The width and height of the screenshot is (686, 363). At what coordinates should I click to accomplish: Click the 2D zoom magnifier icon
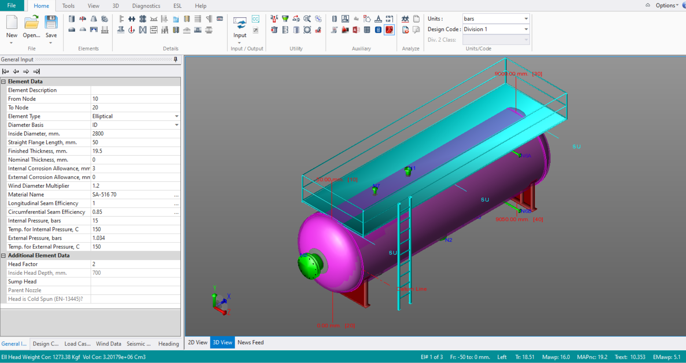tap(307, 19)
